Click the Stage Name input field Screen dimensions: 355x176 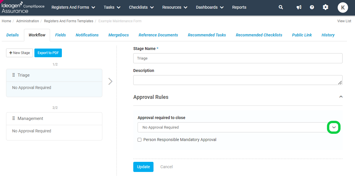click(238, 58)
